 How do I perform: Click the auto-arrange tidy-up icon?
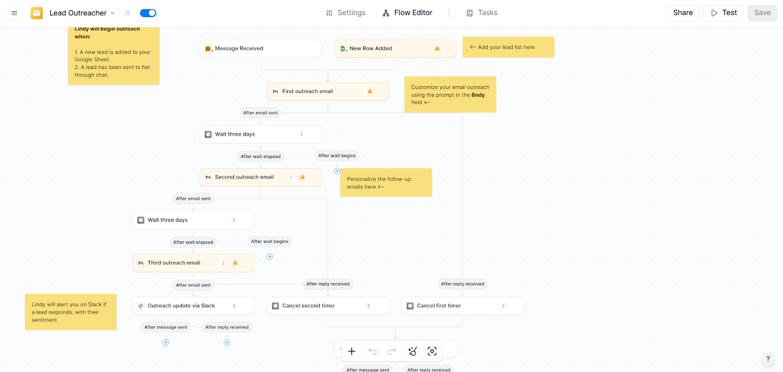(x=413, y=351)
